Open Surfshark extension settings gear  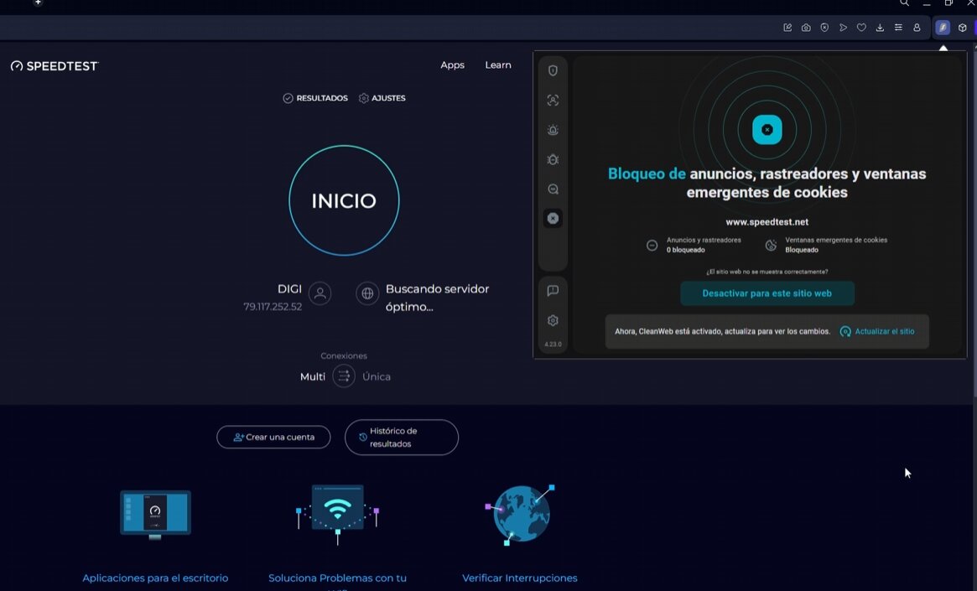[x=553, y=320]
